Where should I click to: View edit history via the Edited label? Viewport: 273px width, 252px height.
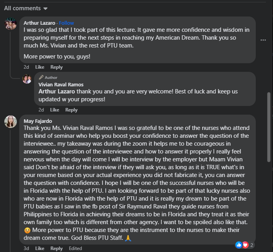tap(75, 248)
